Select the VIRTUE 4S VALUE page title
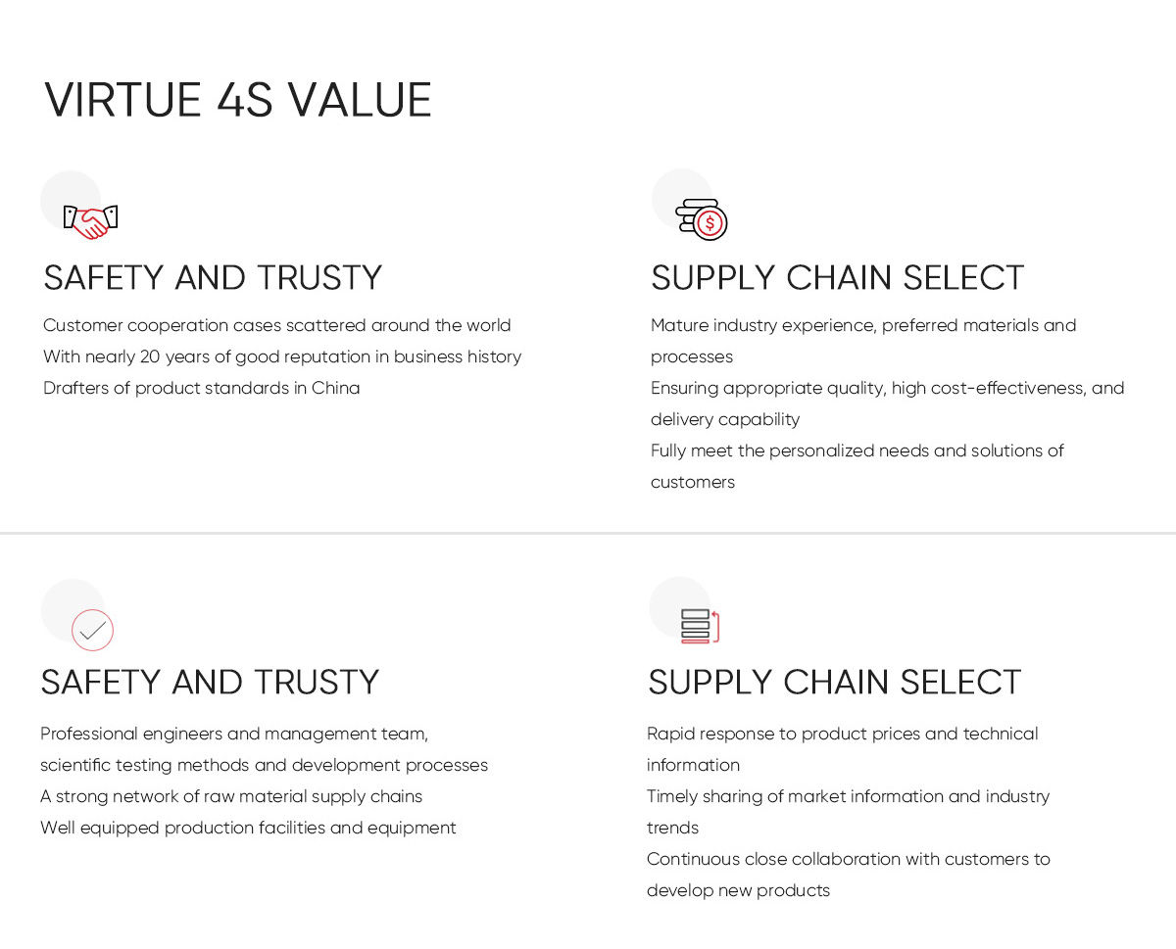 pyautogui.click(x=238, y=100)
